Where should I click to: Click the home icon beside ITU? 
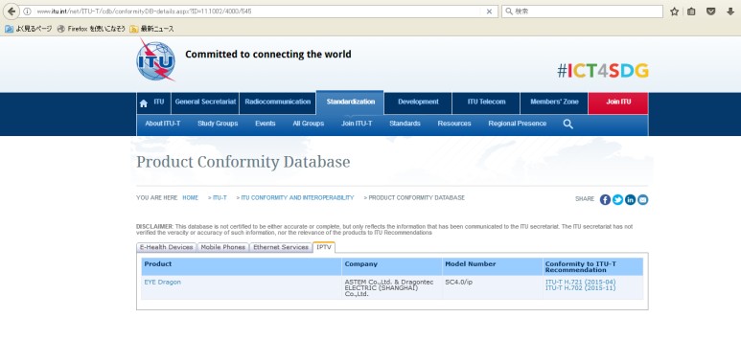[144, 103]
